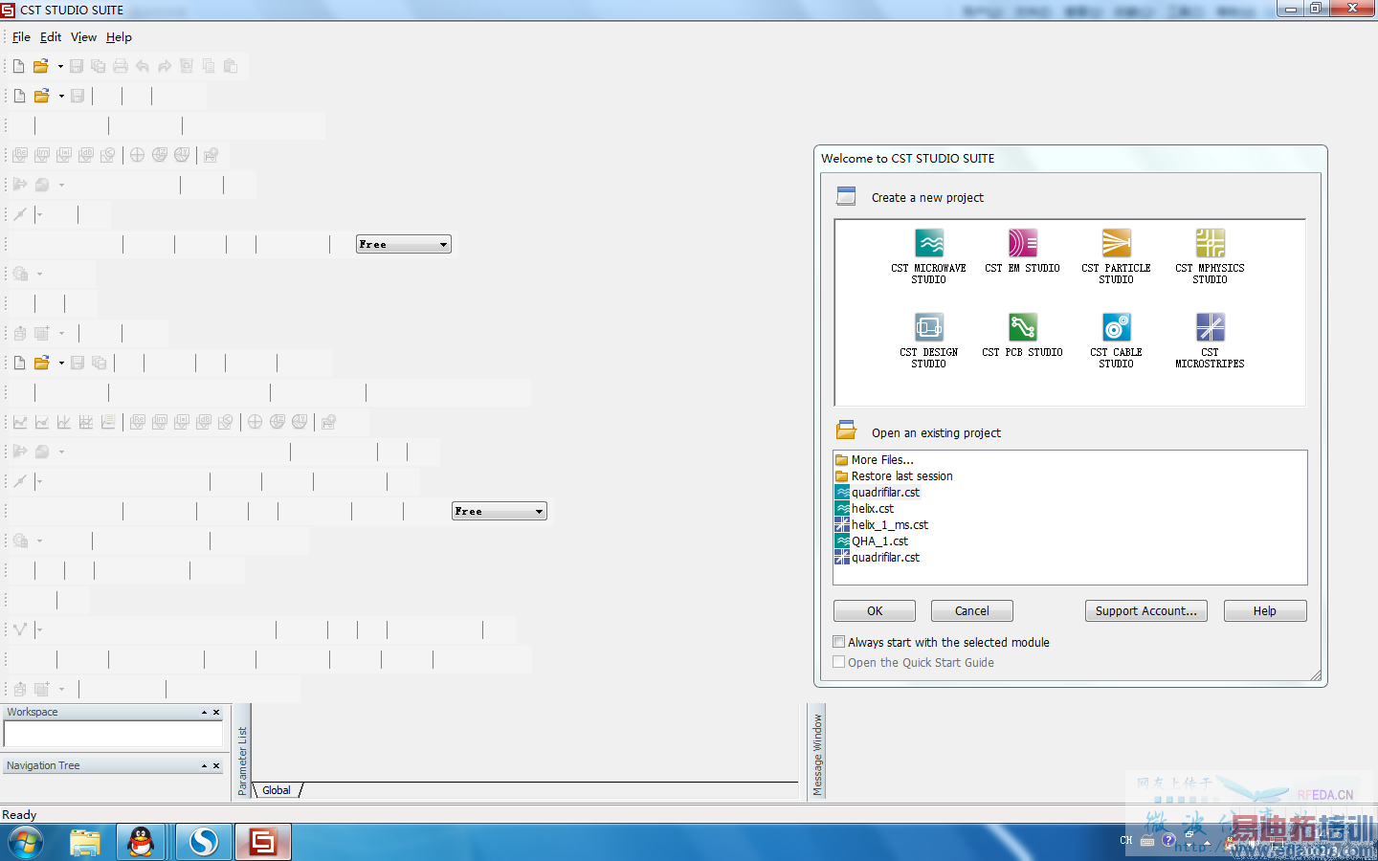Tick Open the Quick Start Guide checkbox

click(x=839, y=662)
